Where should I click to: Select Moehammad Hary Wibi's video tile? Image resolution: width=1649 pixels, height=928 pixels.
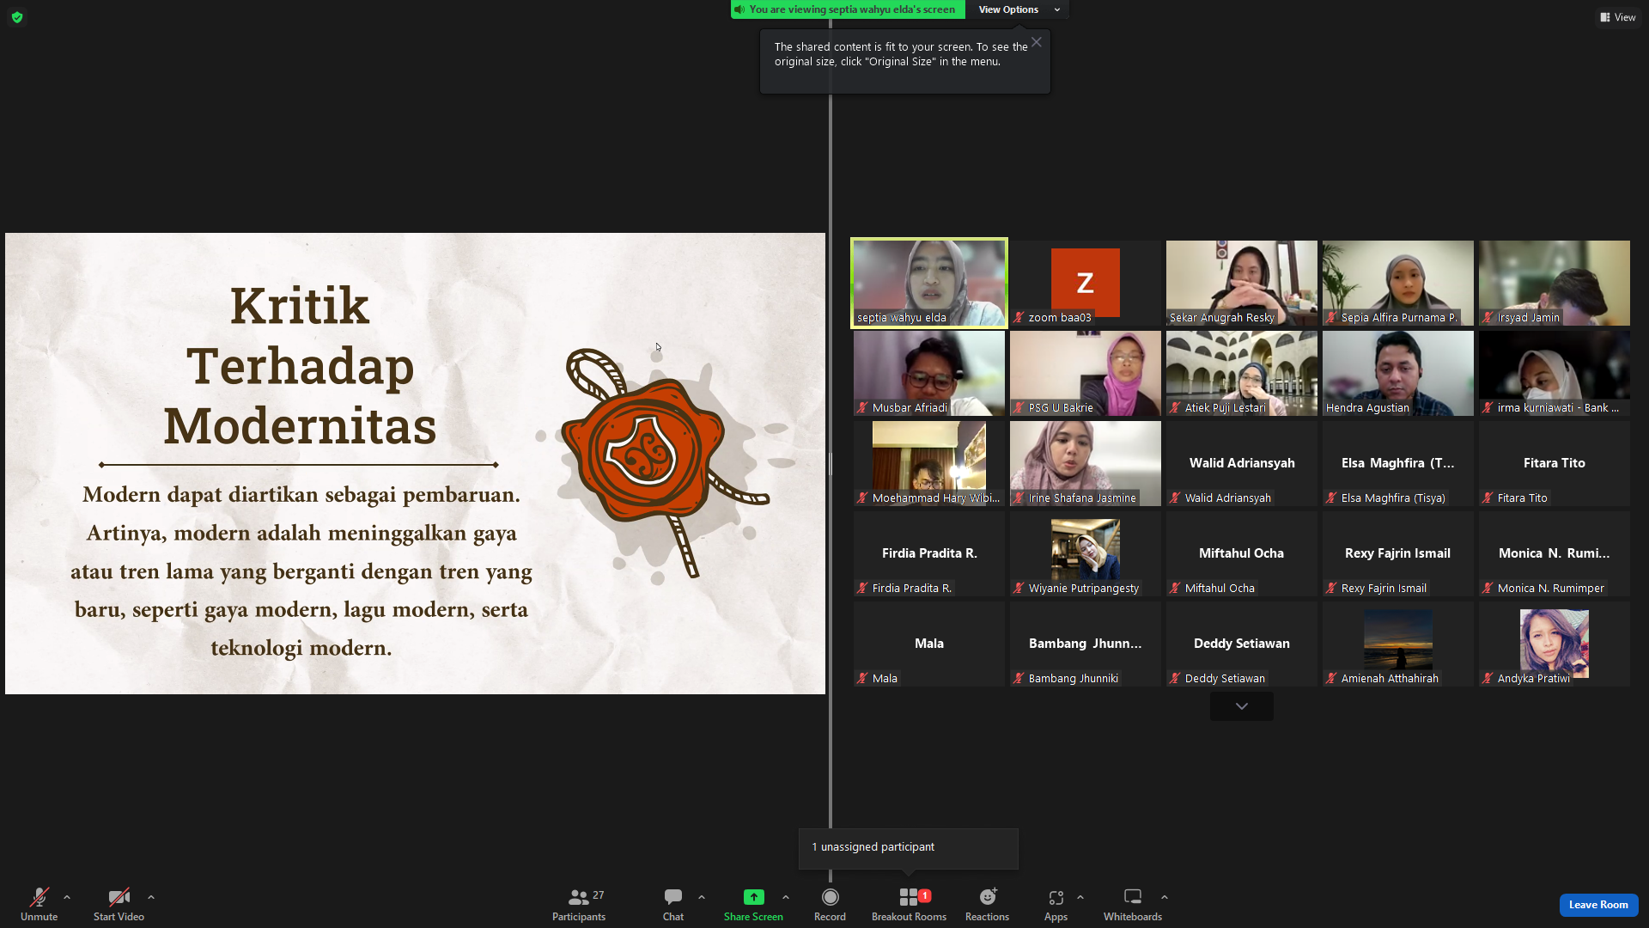click(929, 463)
